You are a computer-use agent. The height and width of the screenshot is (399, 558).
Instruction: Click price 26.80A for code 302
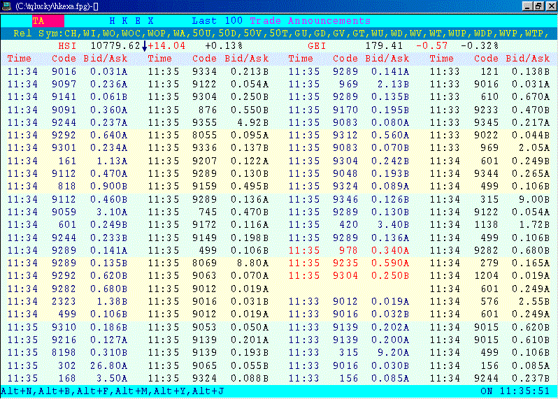[x=109, y=365]
